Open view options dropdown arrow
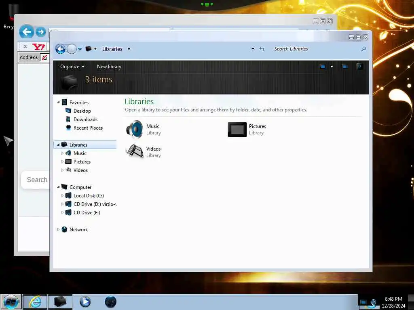Viewport: 414px width, 310px height. (332, 67)
